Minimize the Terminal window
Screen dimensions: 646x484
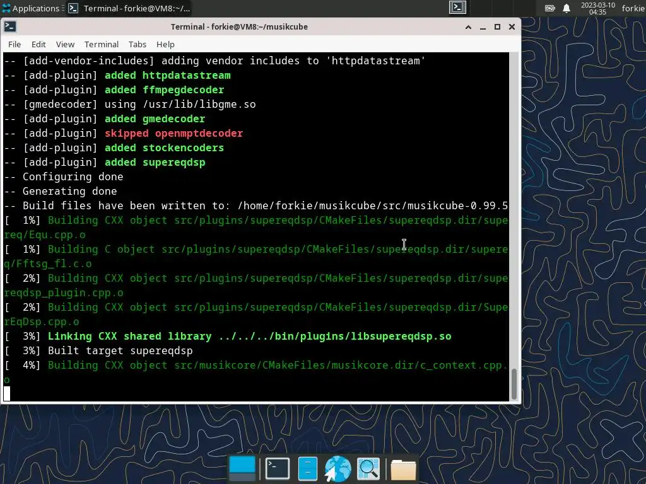483,27
